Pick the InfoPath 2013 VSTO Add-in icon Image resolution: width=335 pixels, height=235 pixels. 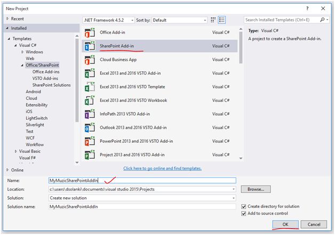pyautogui.click(x=90, y=114)
